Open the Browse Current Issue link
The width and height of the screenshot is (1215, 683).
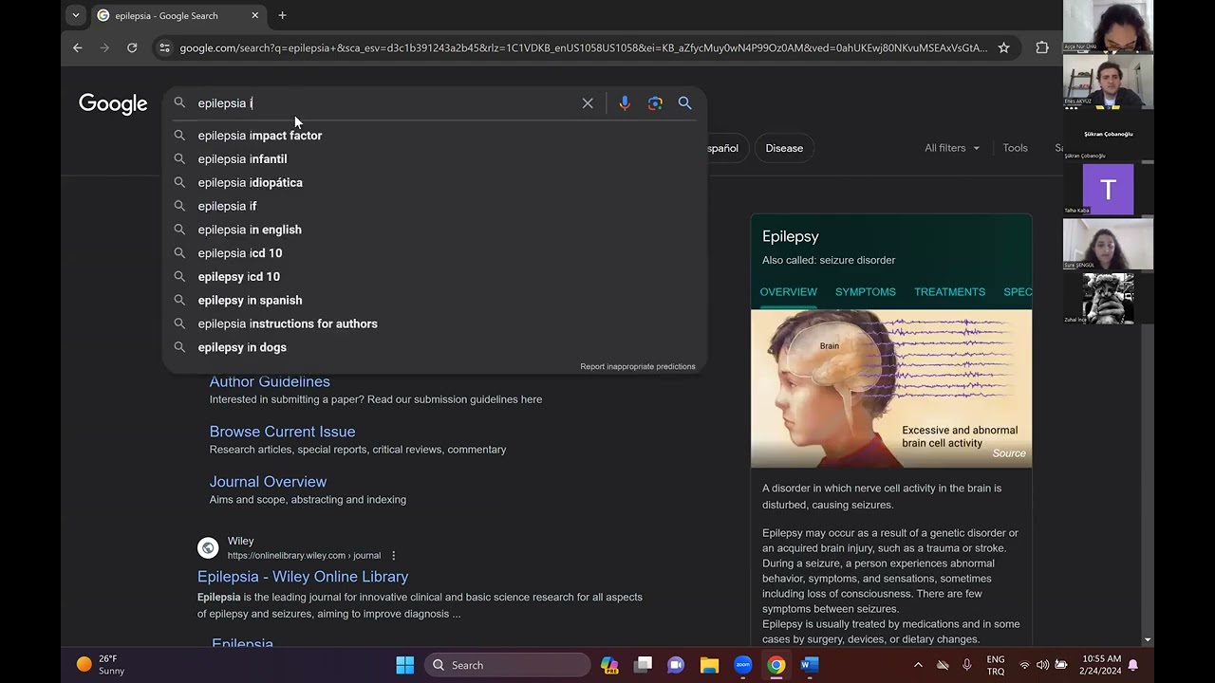282,432
